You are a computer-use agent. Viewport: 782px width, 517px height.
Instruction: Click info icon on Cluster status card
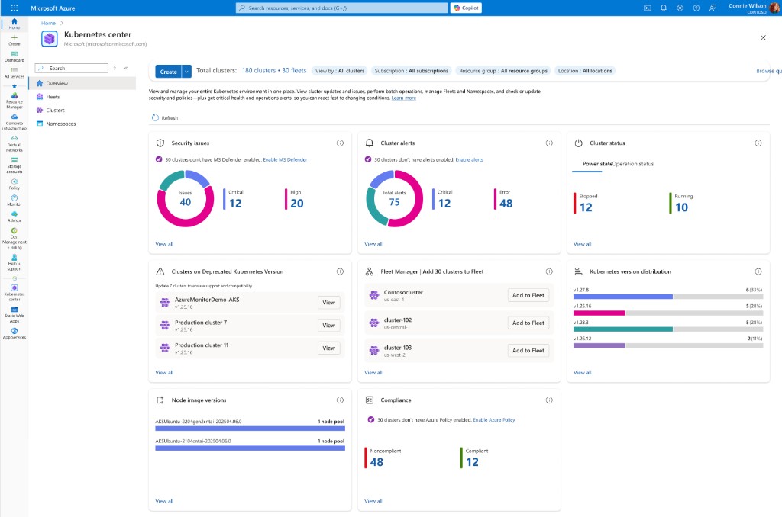click(x=758, y=143)
